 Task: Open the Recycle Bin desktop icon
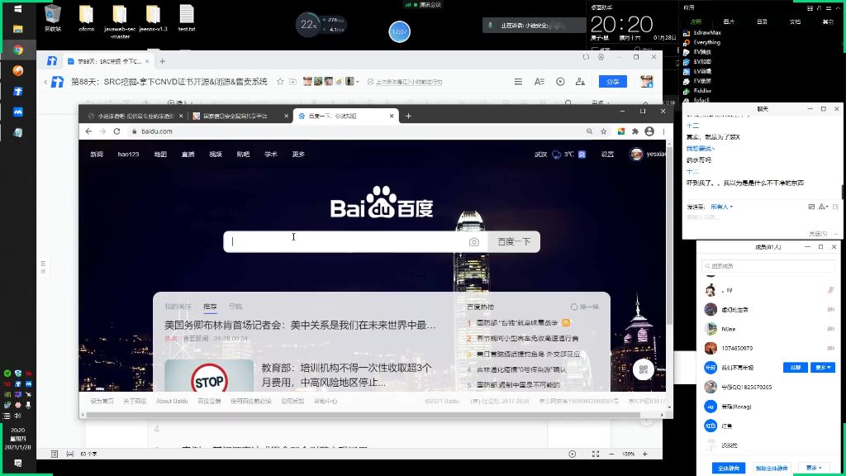click(x=53, y=18)
